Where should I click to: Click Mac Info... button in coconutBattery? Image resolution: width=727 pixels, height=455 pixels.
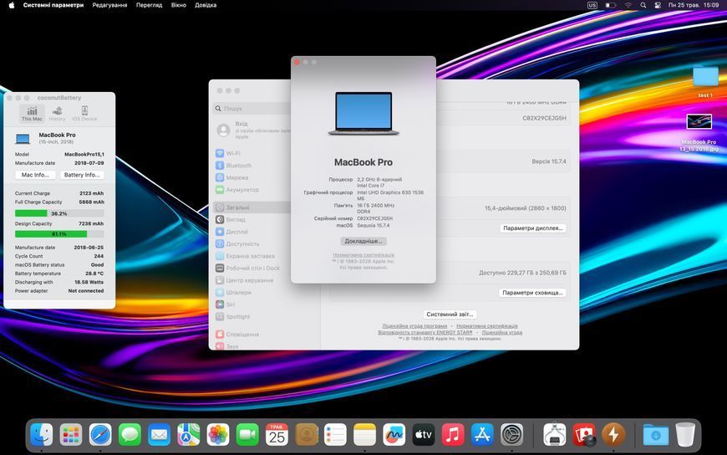click(35, 175)
